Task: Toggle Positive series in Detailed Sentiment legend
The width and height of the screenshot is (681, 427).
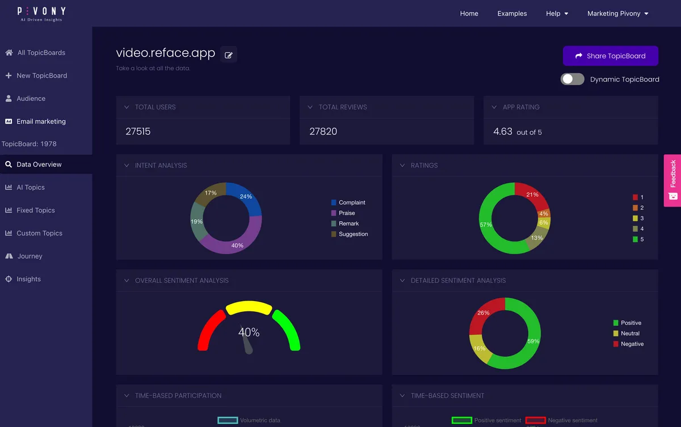Action: (x=627, y=323)
